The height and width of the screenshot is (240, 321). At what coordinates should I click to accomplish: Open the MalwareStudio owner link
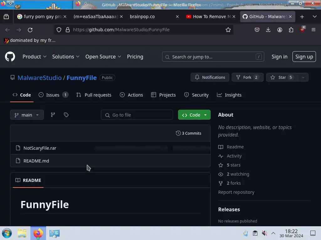tap(39, 78)
